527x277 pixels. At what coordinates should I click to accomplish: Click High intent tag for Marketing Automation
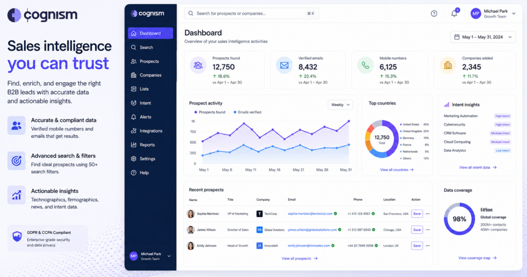point(502,116)
